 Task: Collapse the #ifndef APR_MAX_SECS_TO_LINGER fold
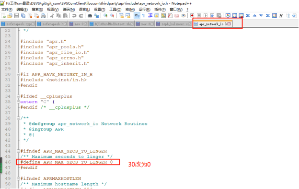tap(18, 151)
